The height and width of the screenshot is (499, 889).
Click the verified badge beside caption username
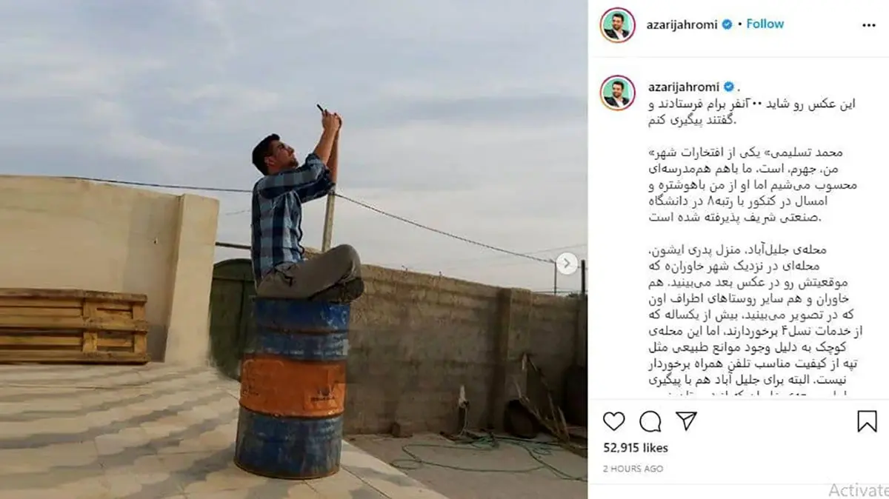pos(727,87)
